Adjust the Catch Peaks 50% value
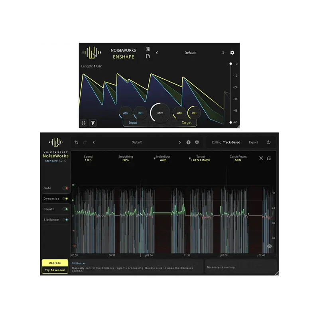This screenshot has width=319, height=319. (x=238, y=160)
